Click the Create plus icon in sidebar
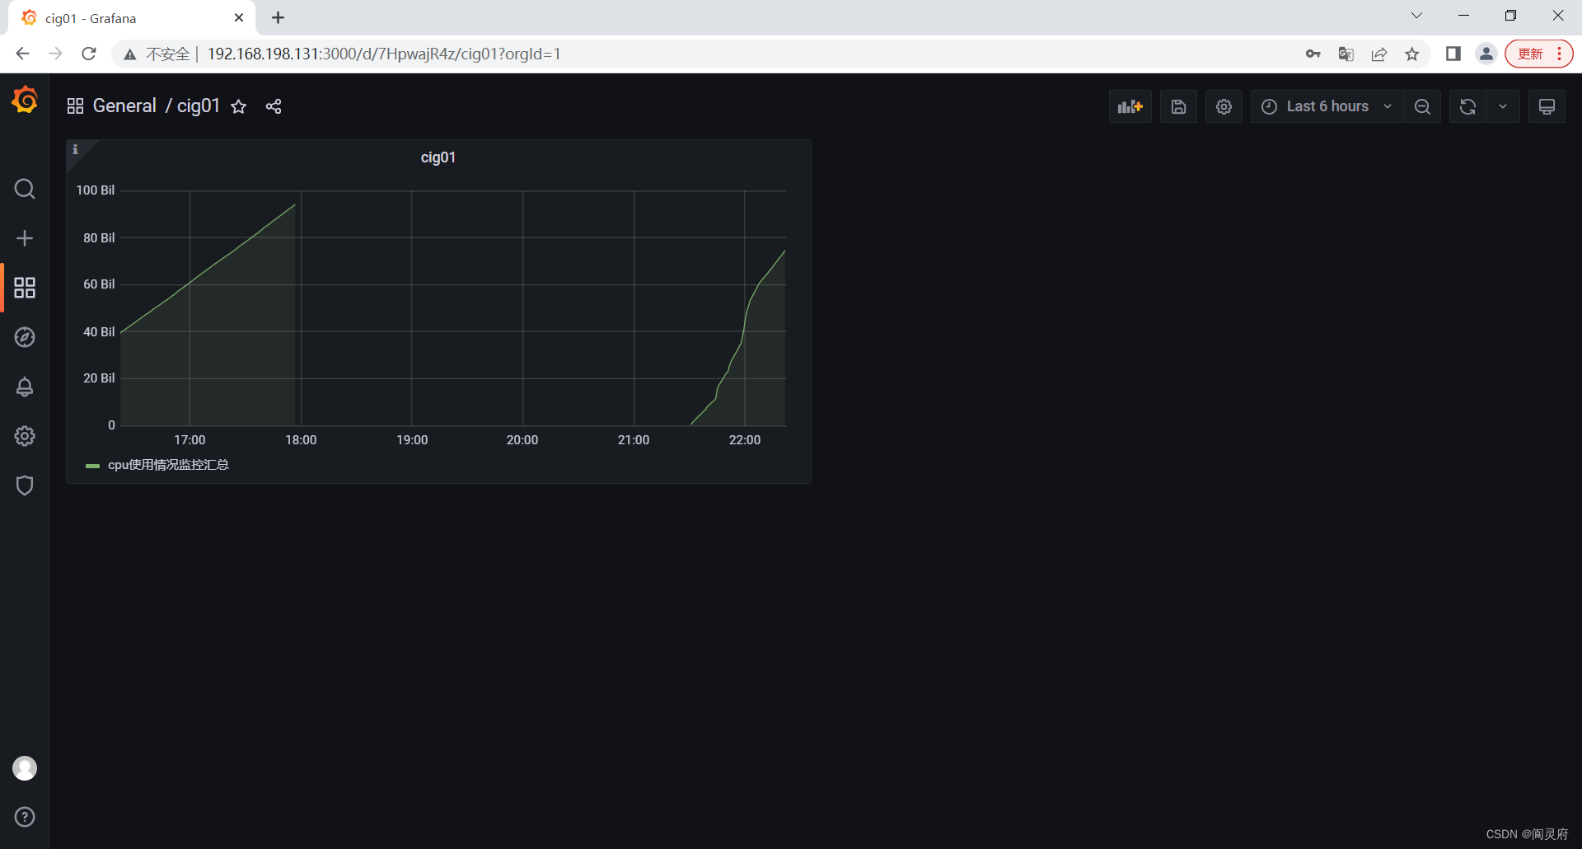The width and height of the screenshot is (1582, 849). pos(25,238)
